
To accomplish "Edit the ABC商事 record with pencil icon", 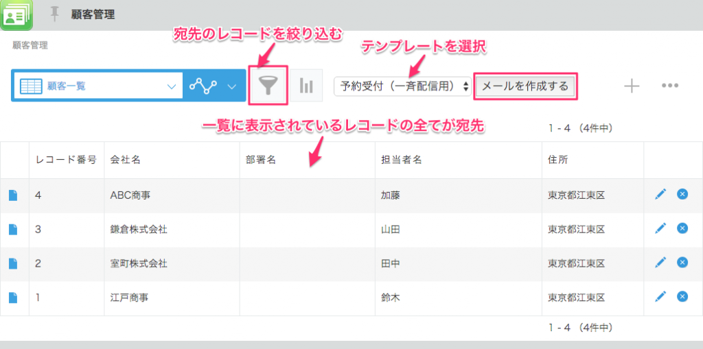I will coord(660,194).
